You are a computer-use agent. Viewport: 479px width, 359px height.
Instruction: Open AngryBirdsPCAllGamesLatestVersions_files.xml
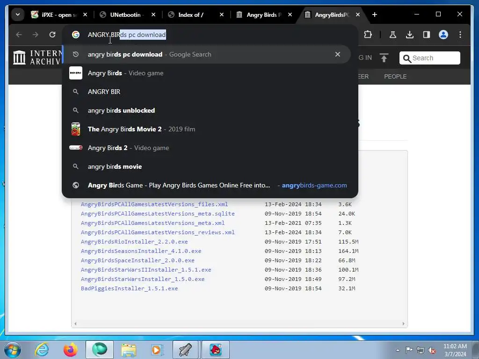tap(154, 204)
